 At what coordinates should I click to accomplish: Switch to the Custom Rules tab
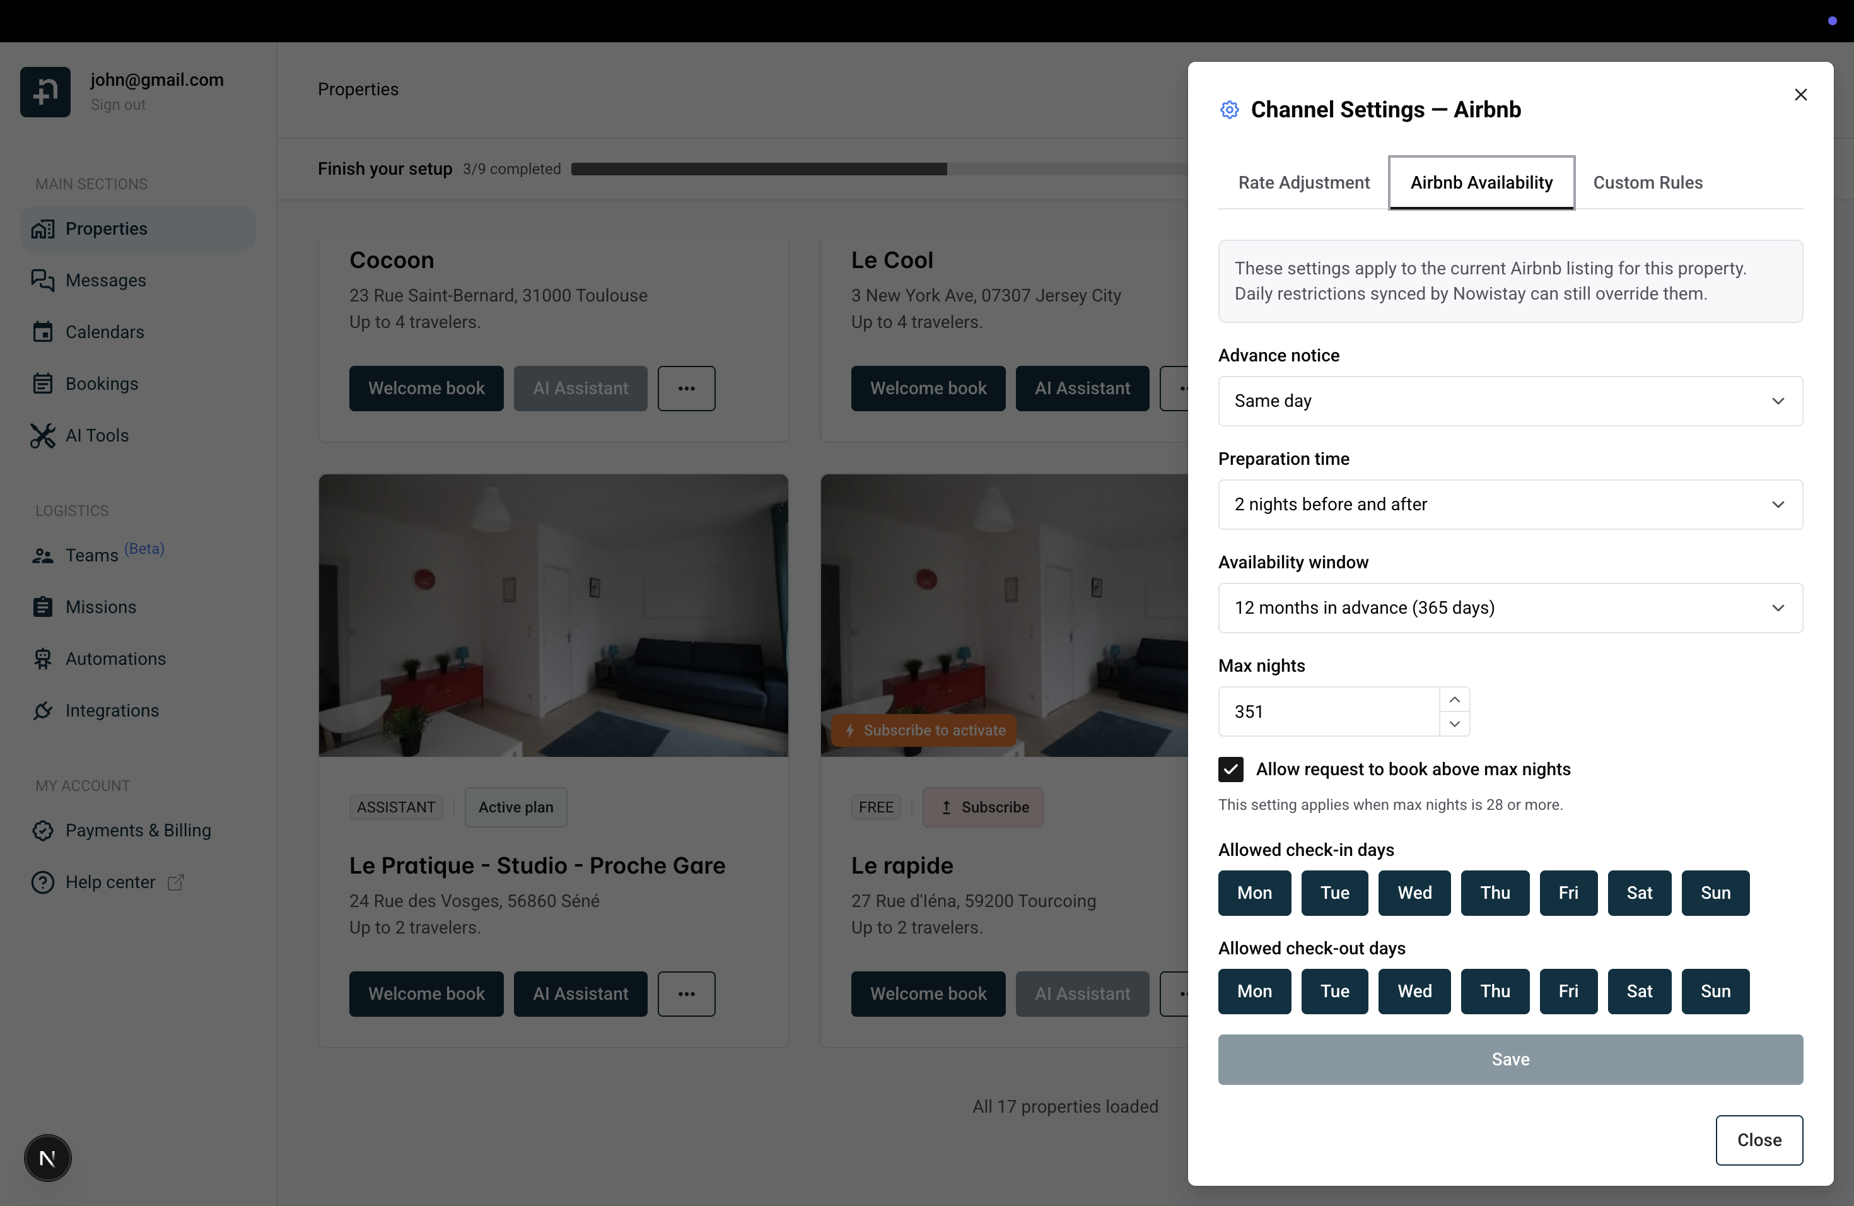point(1648,182)
